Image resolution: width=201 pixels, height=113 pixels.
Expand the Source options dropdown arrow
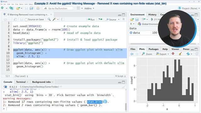[119, 19]
